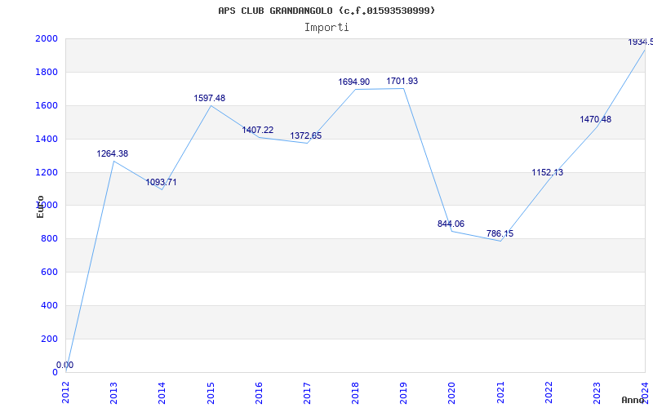Click the 400 y-axis tick label

[49, 305]
